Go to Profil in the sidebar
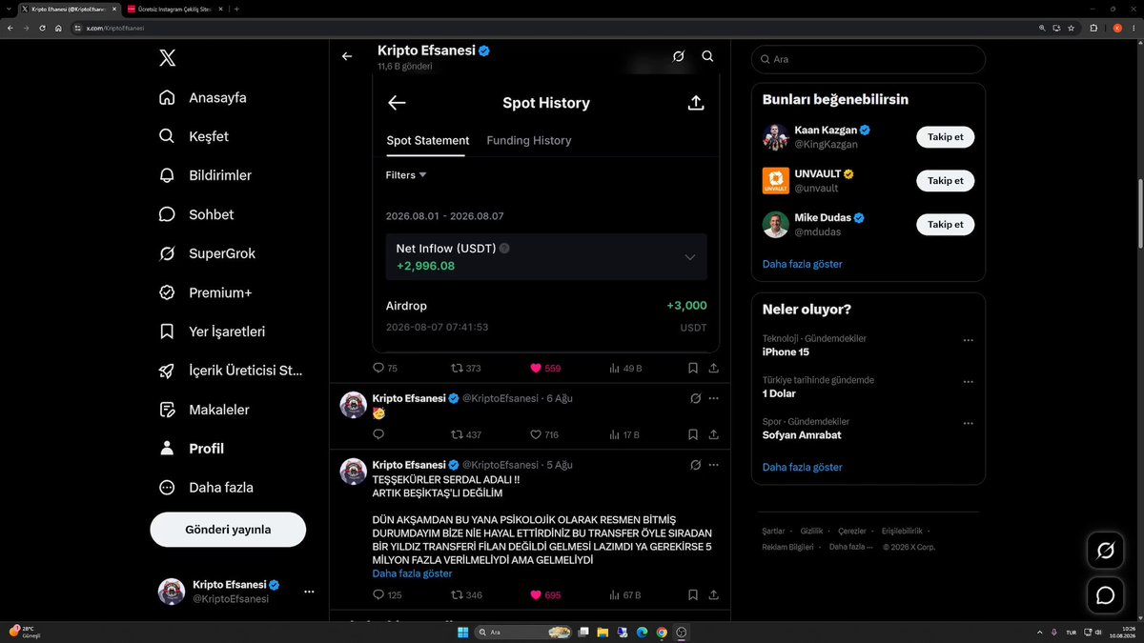The image size is (1144, 643). click(192, 449)
